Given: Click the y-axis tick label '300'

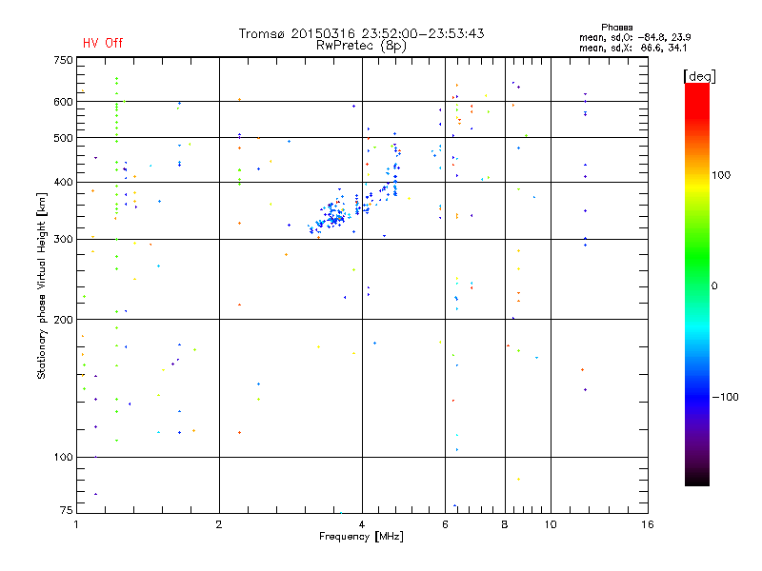Looking at the screenshot, I should point(63,240).
